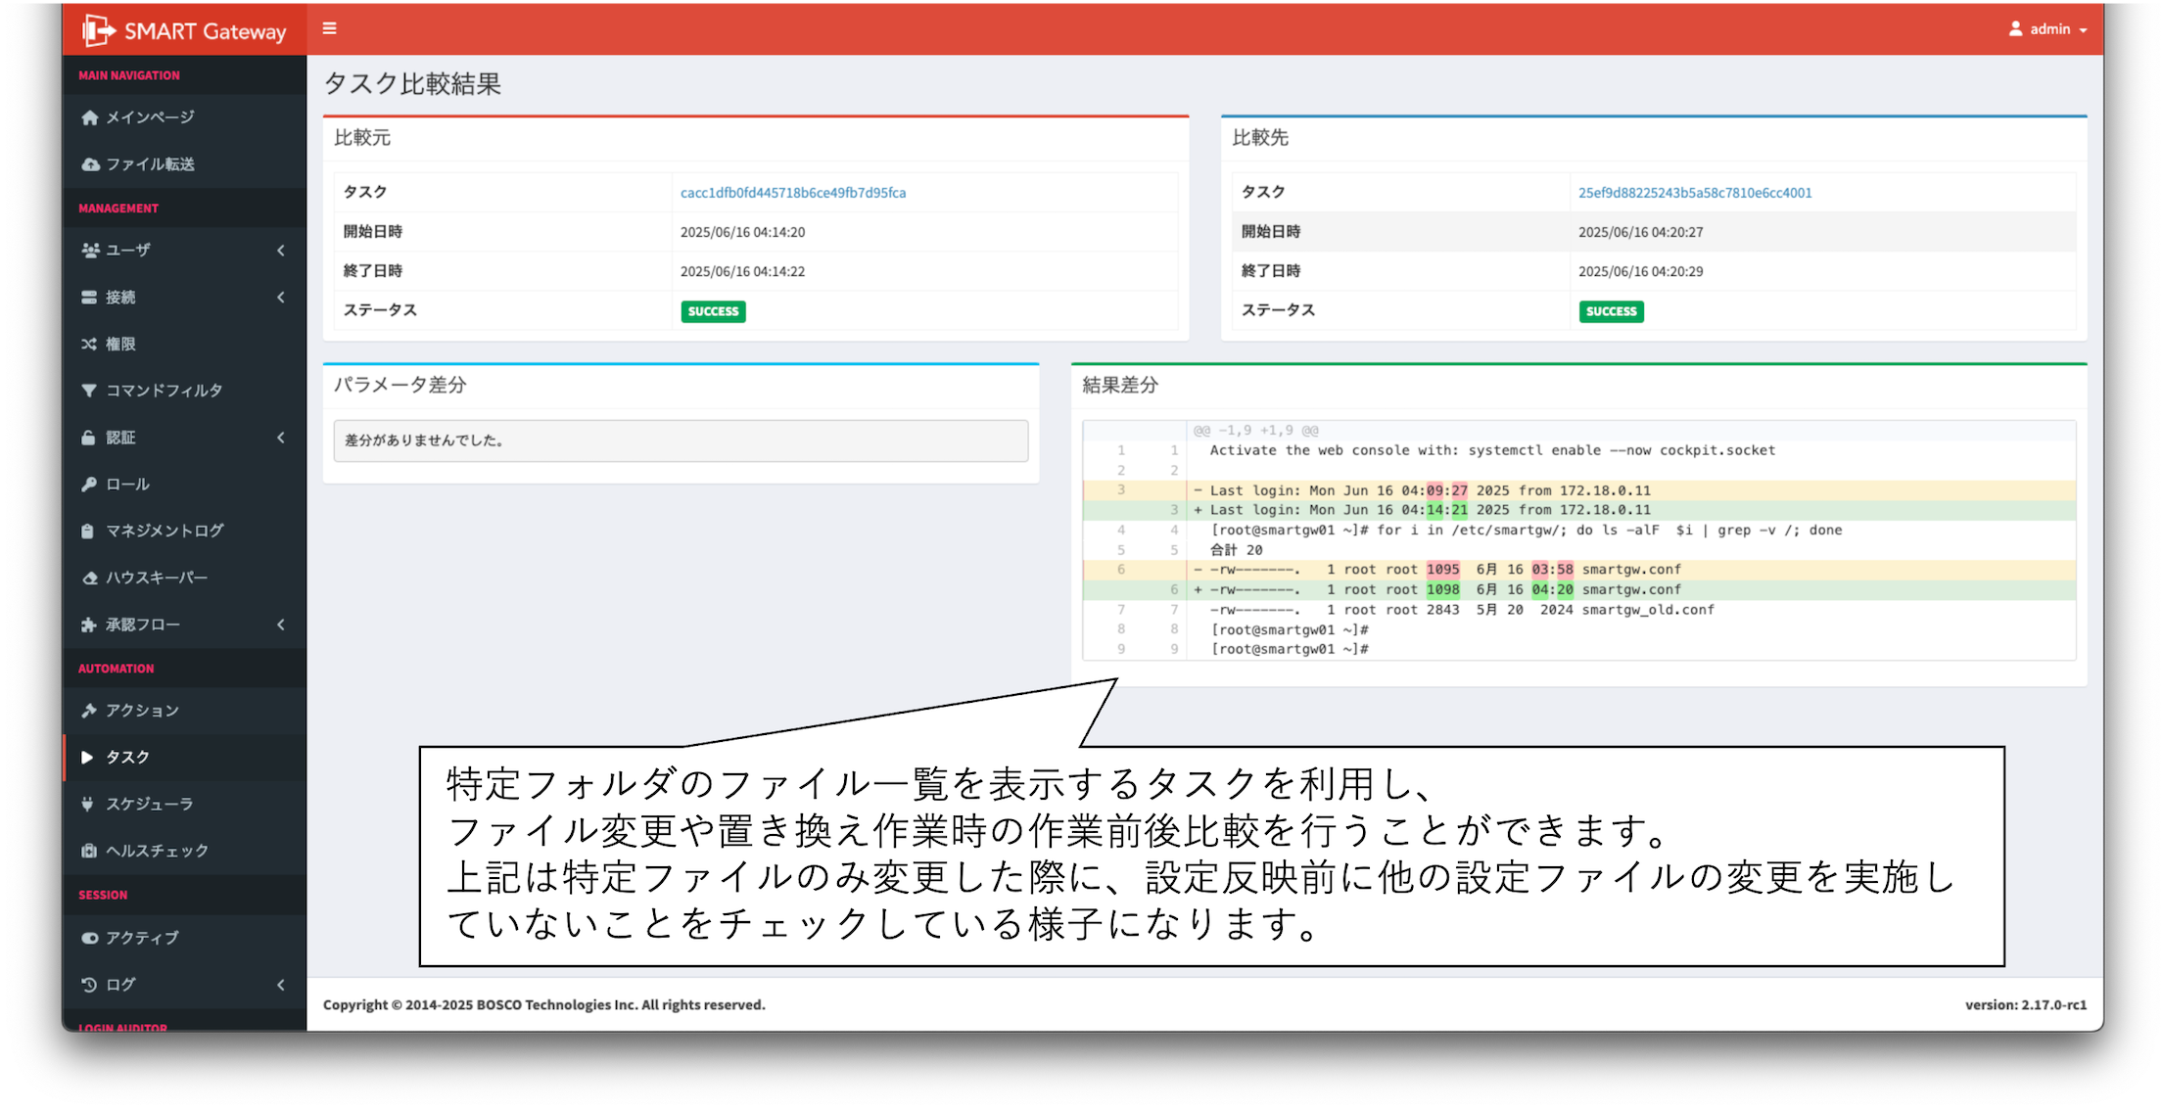Expand the ユーザ submenu chevron
Screen dimensions: 2163x1111
tap(281, 251)
